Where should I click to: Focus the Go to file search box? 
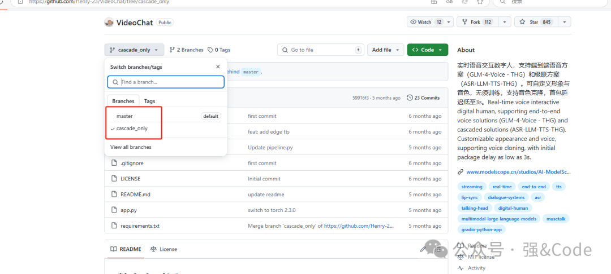pyautogui.click(x=320, y=50)
